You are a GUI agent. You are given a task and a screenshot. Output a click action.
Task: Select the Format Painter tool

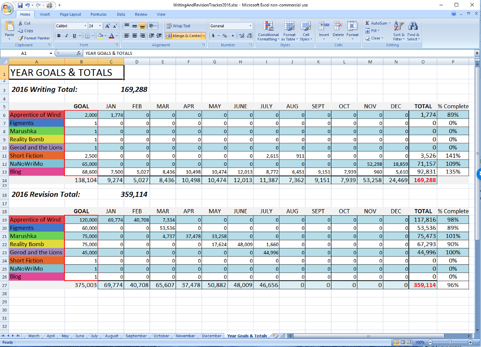34,38
